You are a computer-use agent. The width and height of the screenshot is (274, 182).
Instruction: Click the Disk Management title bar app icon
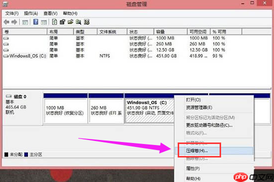click(5, 4)
